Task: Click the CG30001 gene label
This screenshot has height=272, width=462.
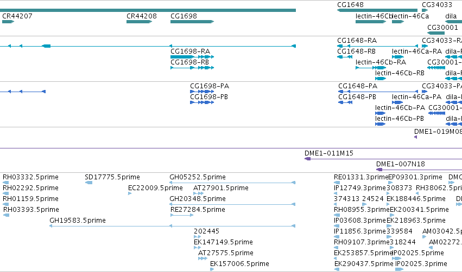Action: [442, 28]
